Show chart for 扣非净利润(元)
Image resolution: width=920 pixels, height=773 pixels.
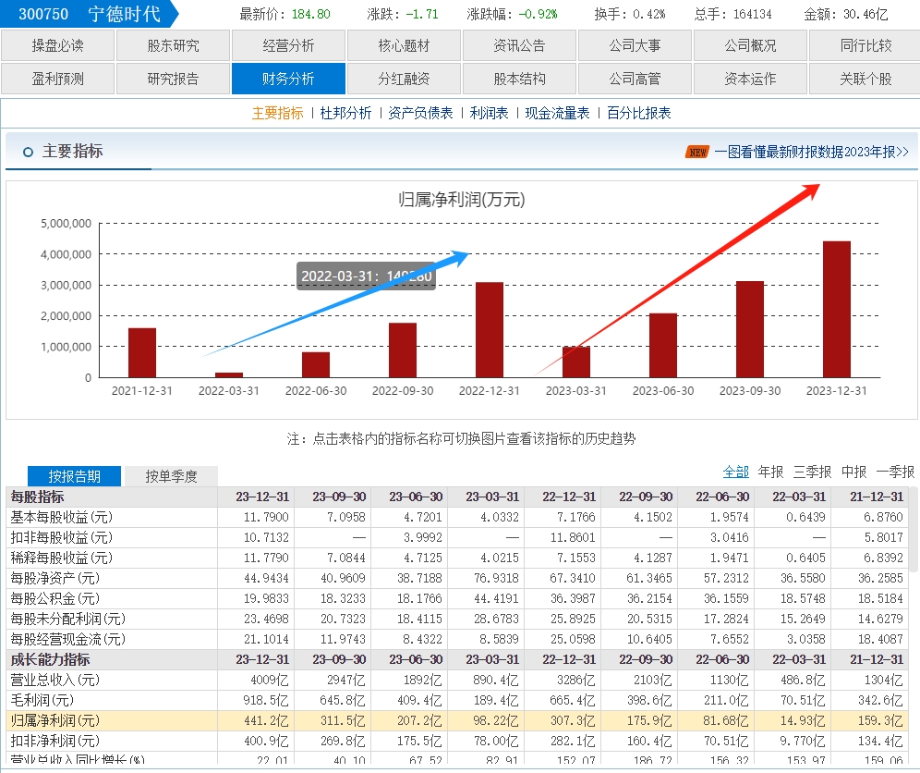tap(55, 741)
